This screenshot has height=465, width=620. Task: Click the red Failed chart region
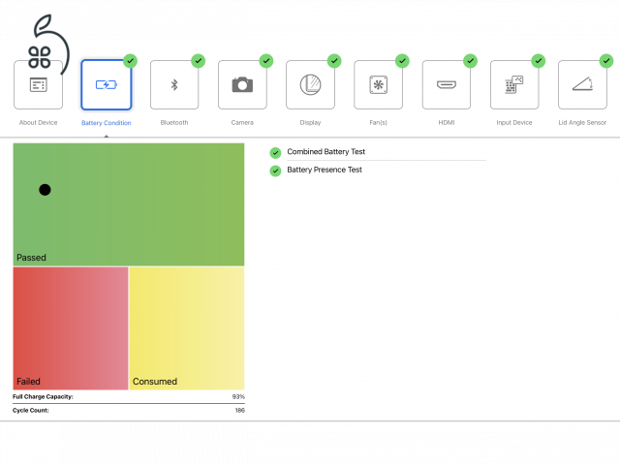coord(71,328)
